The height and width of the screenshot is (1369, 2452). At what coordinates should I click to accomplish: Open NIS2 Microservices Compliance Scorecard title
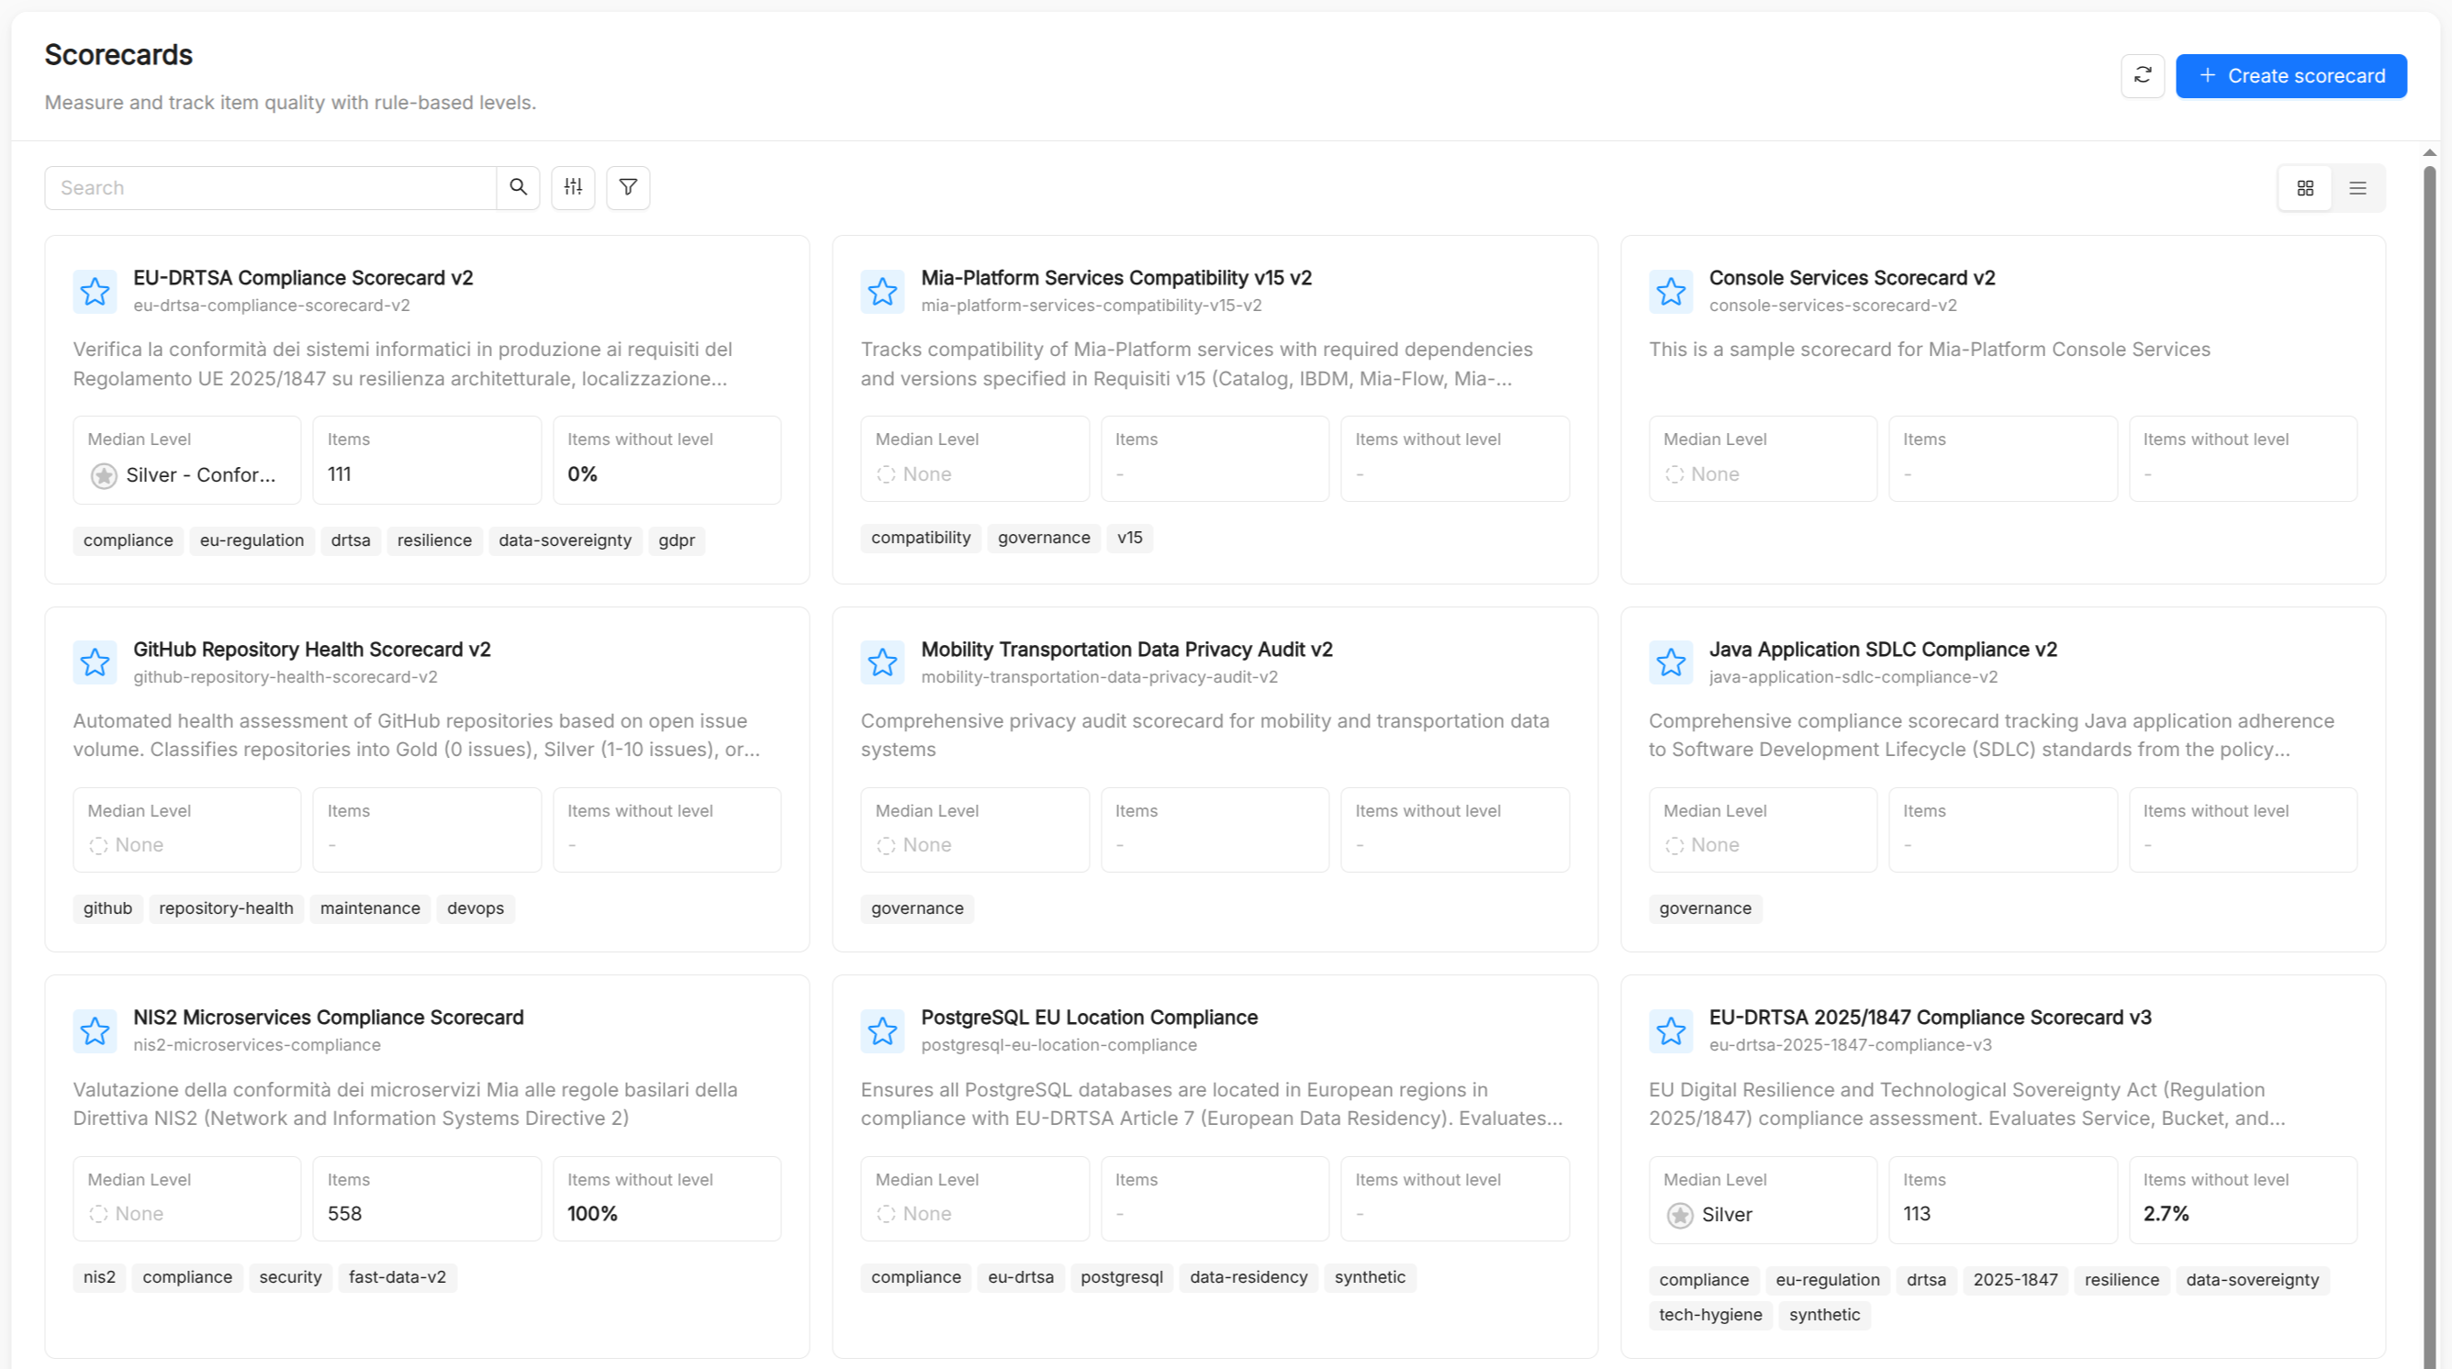coord(329,1017)
